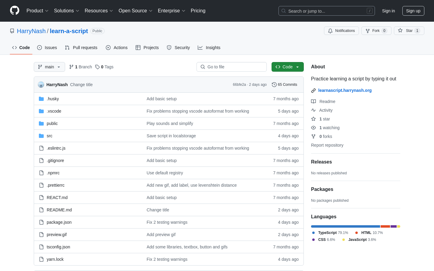This screenshot has height=271, width=434.
Task: Click the fork icon next to 0 forks
Action: coord(313,136)
